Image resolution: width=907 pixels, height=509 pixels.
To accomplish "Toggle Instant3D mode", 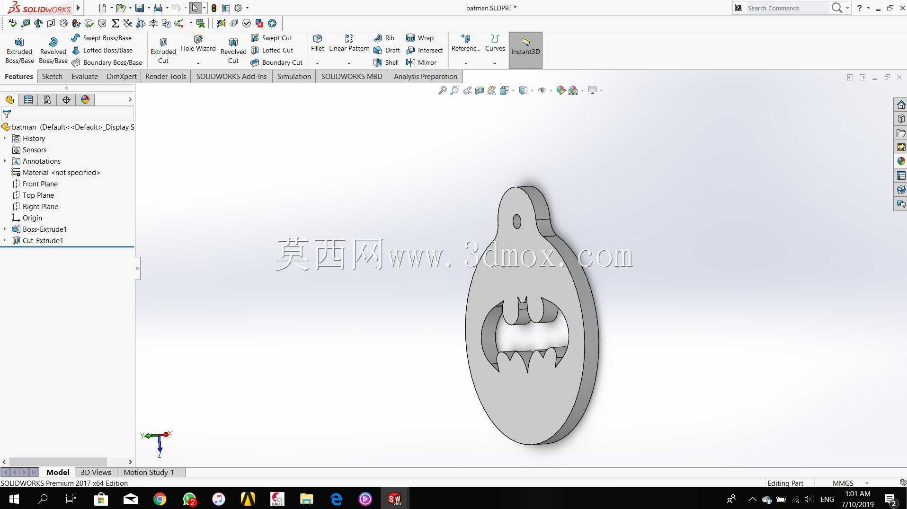I will (x=525, y=50).
